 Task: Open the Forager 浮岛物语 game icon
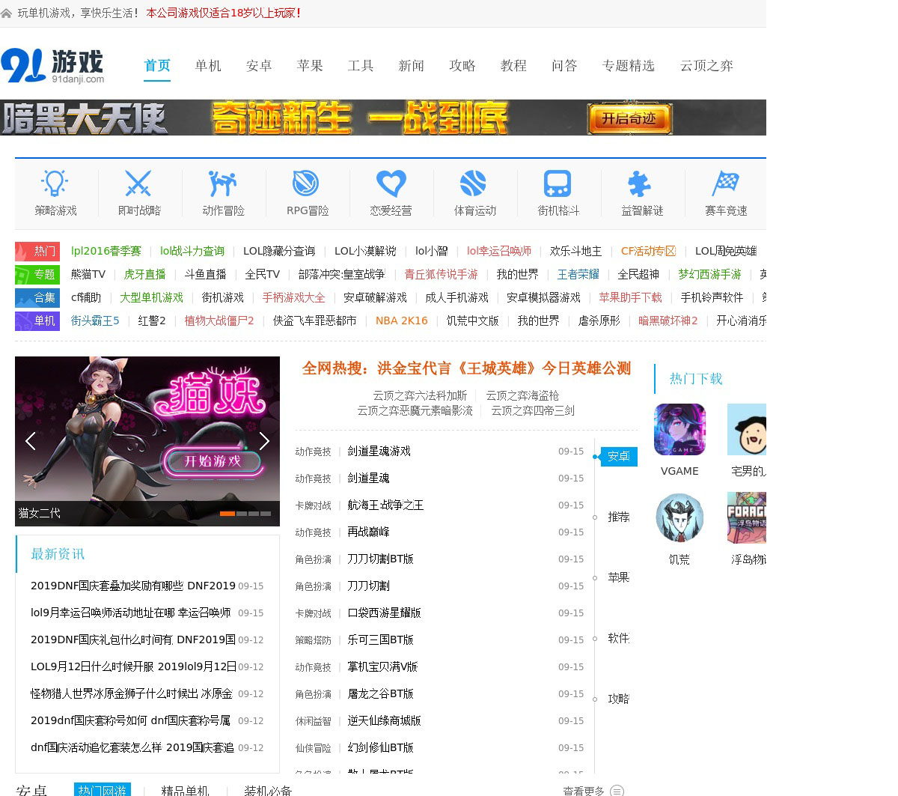pyautogui.click(x=747, y=518)
